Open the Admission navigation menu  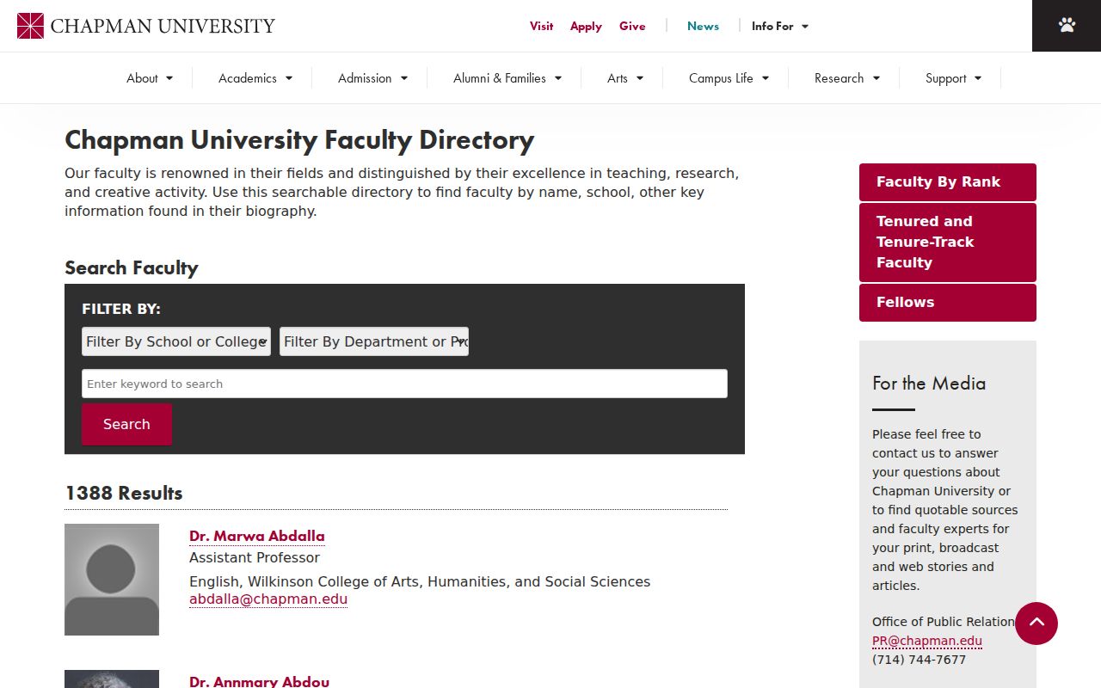pyautogui.click(x=372, y=78)
